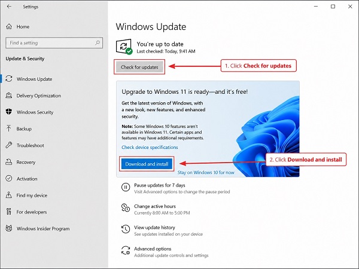This screenshot has height=269, width=359.
Task: Click the Backup arrow icon
Action: [x=9, y=129]
